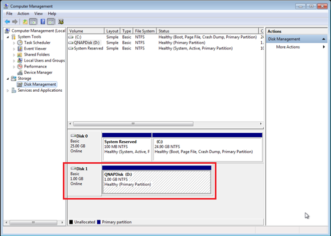This screenshot has height=236, width=331.
Task: Click the volume list scroll left arrow
Action: click(70, 124)
